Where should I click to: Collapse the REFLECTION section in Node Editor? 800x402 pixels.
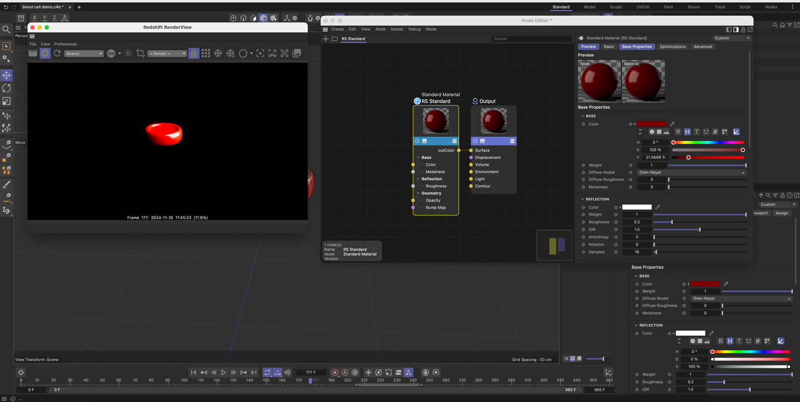point(582,199)
